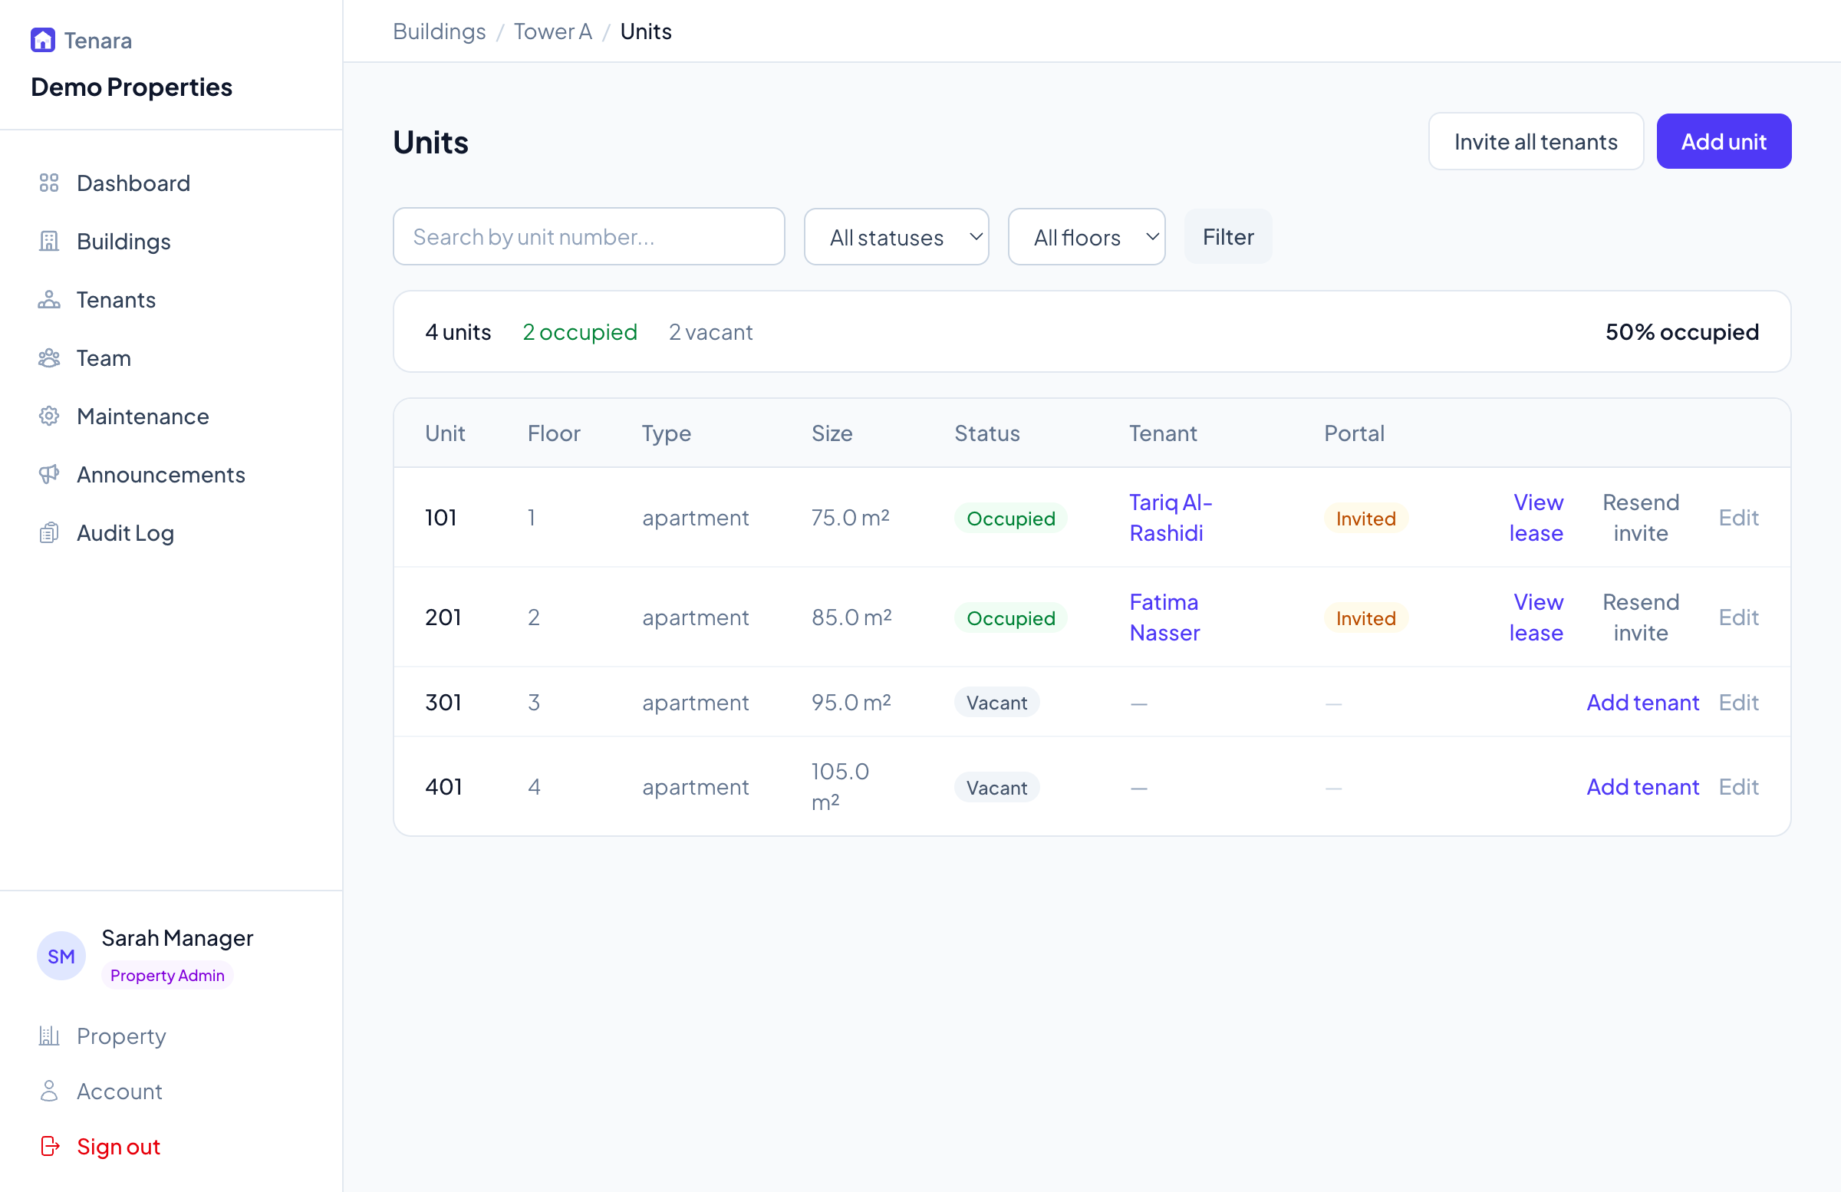Click the SM user avatar
Screen dimensions: 1841x1192
61,955
